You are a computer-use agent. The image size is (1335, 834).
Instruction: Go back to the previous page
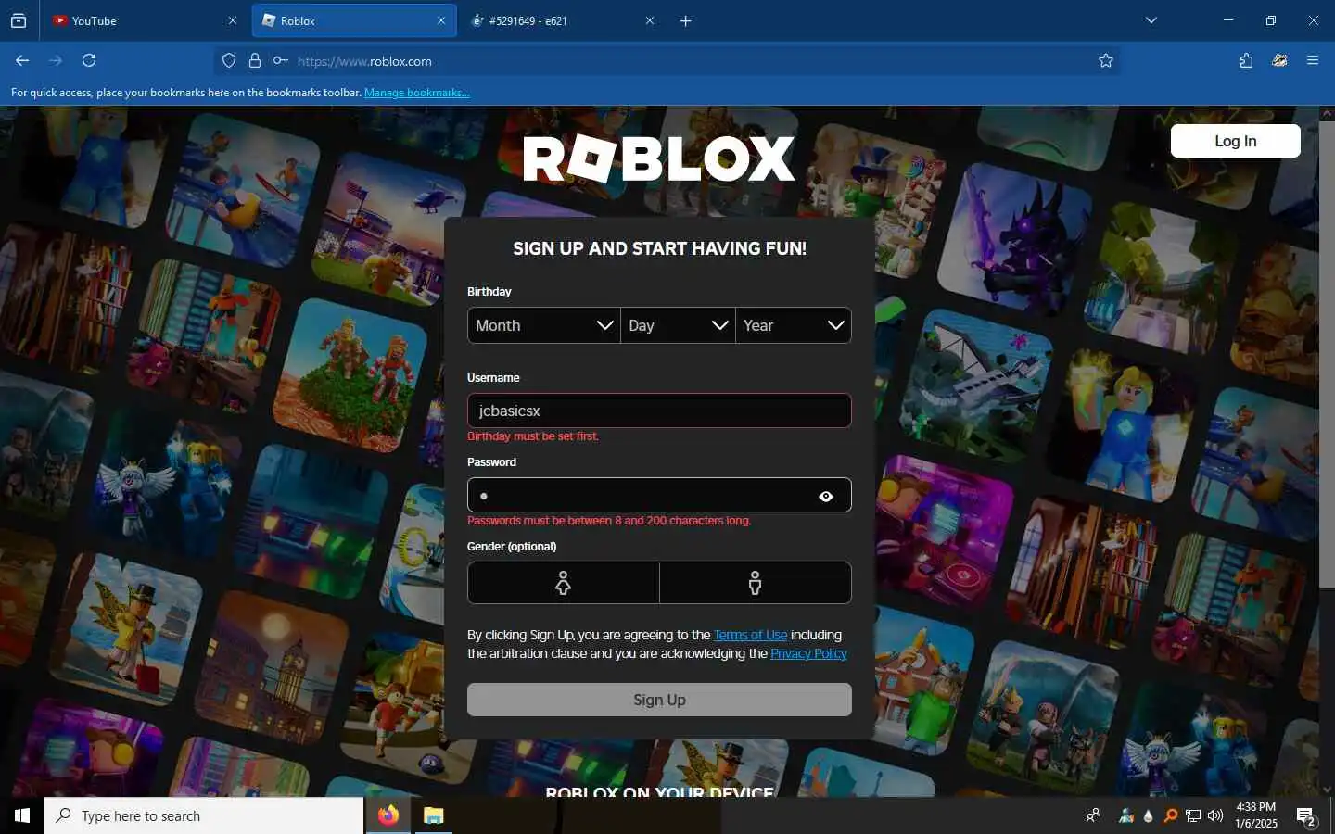22,60
